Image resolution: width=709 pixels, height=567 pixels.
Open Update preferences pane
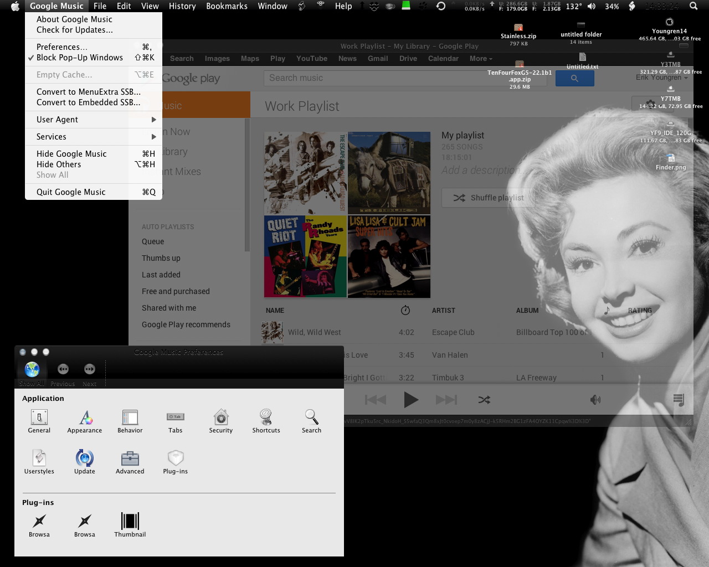click(x=85, y=462)
